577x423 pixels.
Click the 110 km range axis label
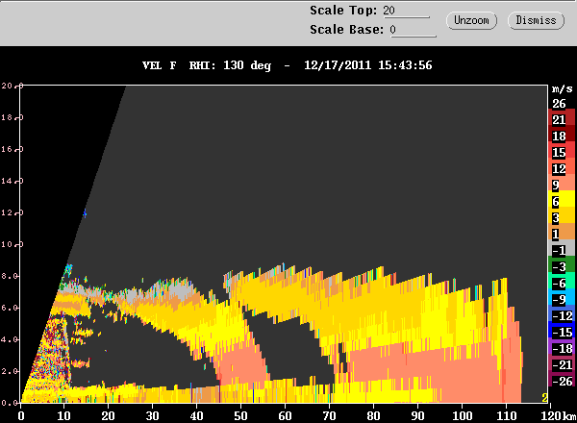507,415
